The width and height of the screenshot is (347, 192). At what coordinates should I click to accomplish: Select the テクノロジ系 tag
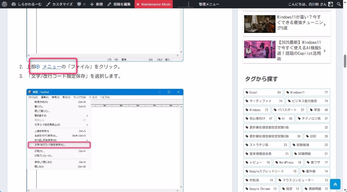pos(313,119)
